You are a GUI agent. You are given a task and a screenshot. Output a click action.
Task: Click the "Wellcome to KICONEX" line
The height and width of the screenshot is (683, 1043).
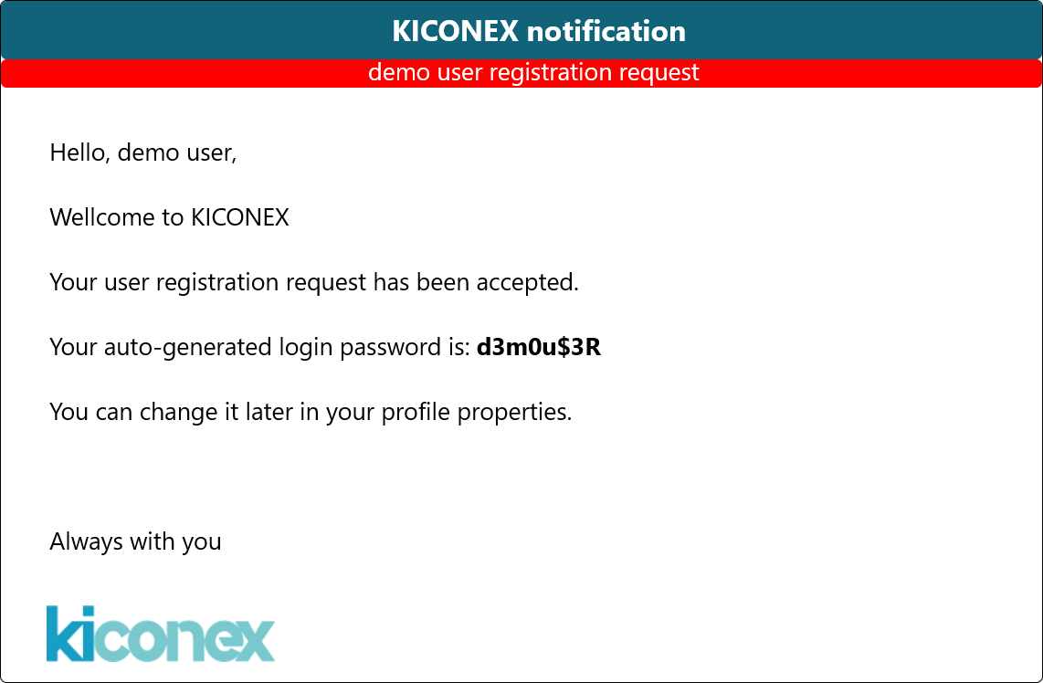(x=169, y=217)
